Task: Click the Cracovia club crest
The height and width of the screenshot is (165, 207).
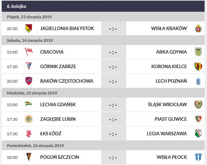Action: tap(29, 52)
